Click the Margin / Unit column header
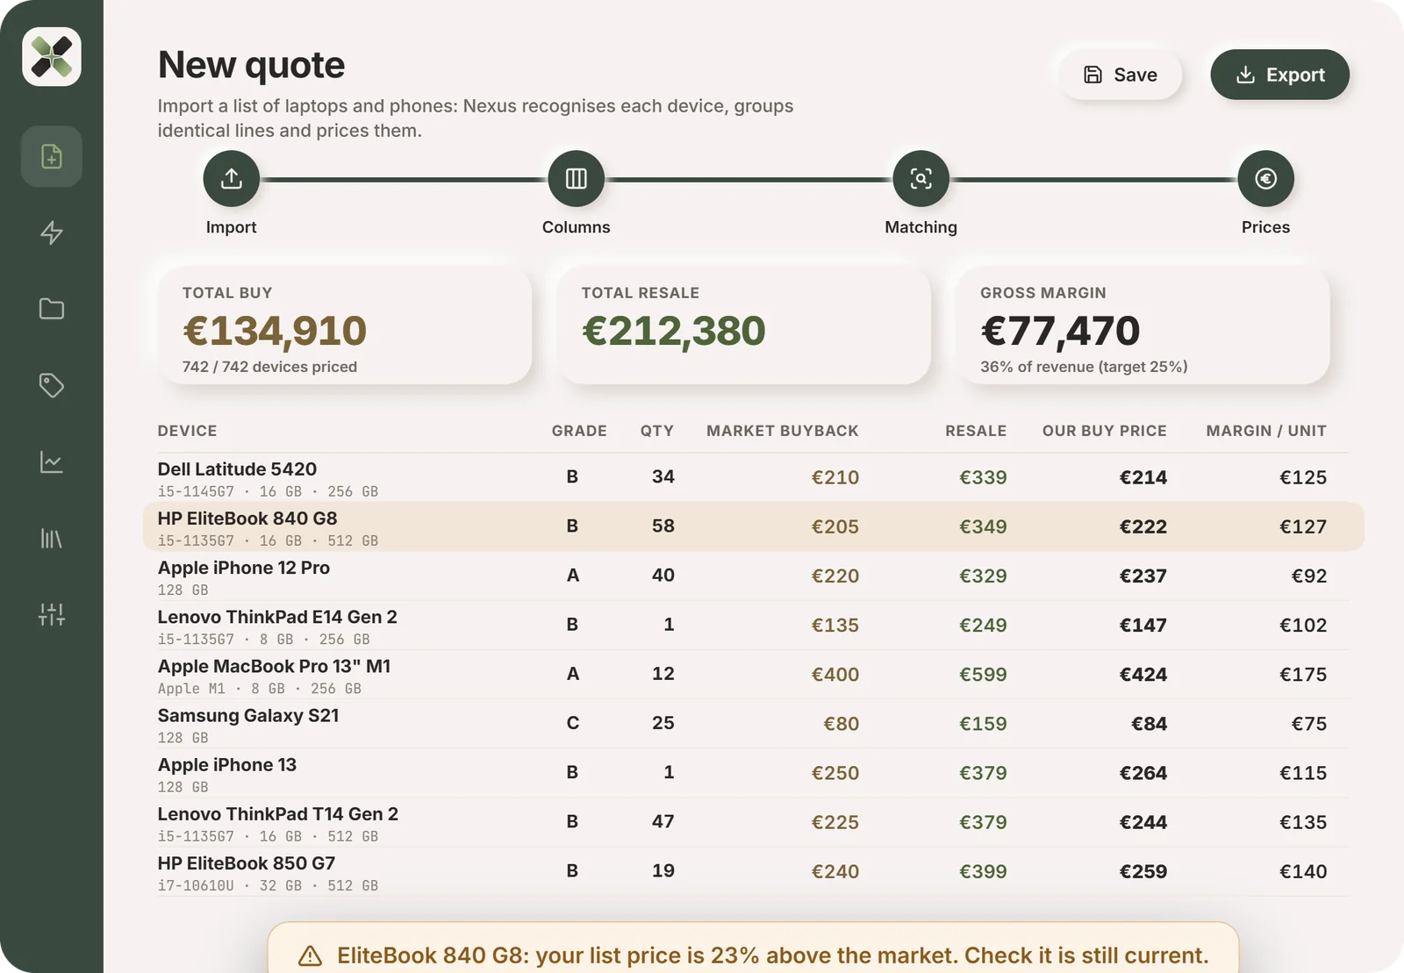1404x973 pixels. coord(1266,431)
